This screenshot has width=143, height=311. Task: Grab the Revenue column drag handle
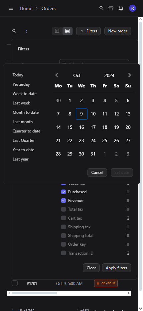pos(128,201)
